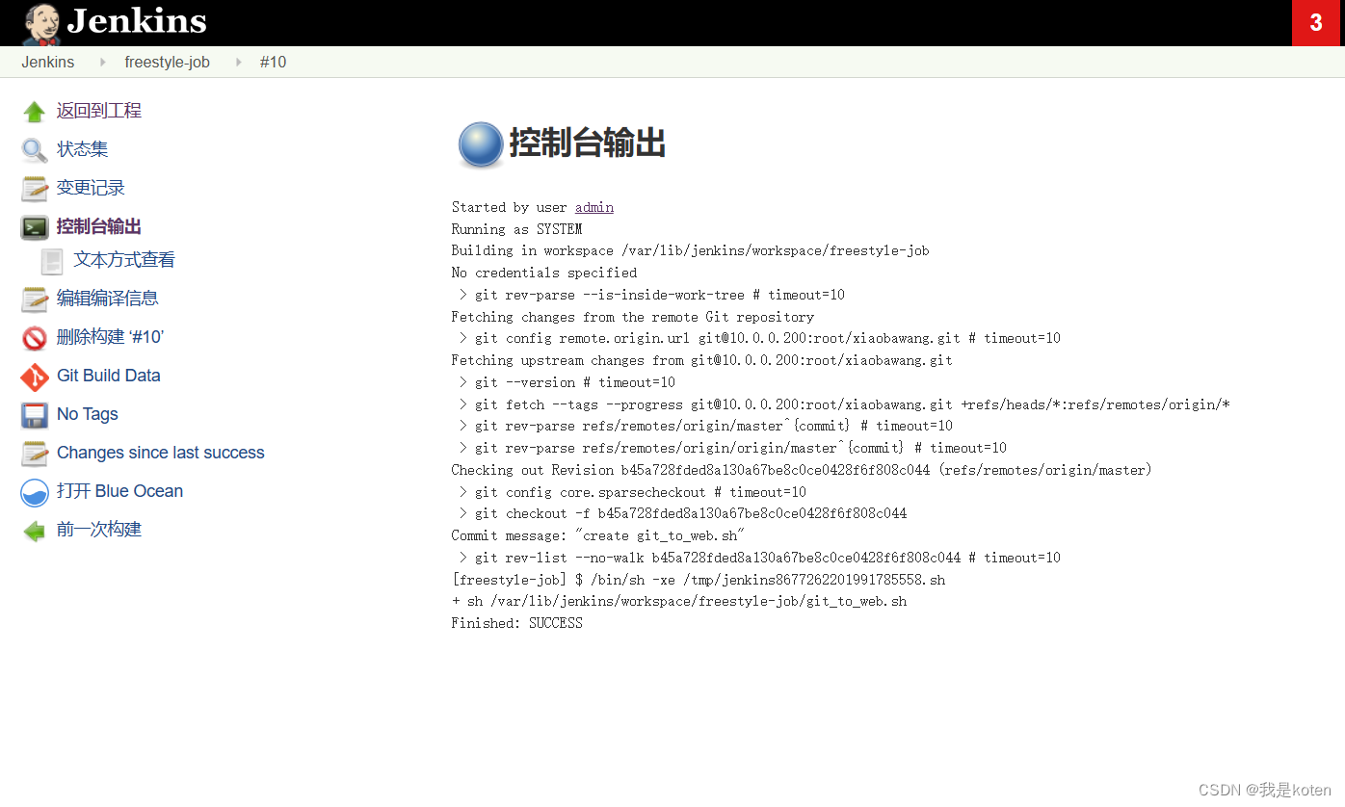The image size is (1345, 807).
Task: Click the 'git checkout -f' console line
Action: coord(682,513)
